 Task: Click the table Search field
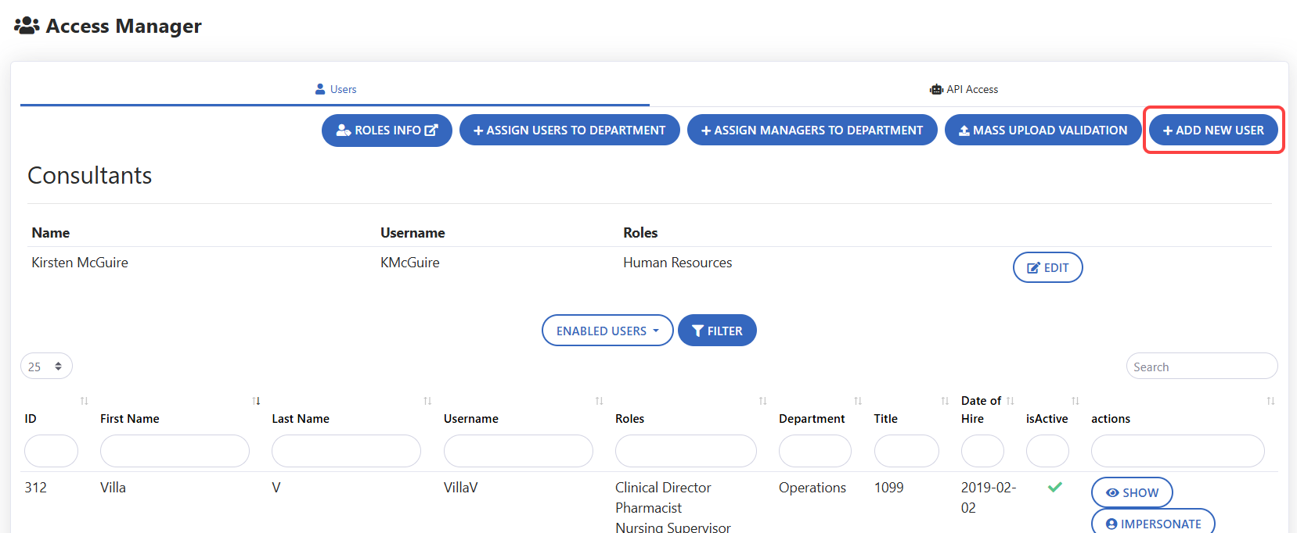(1201, 367)
